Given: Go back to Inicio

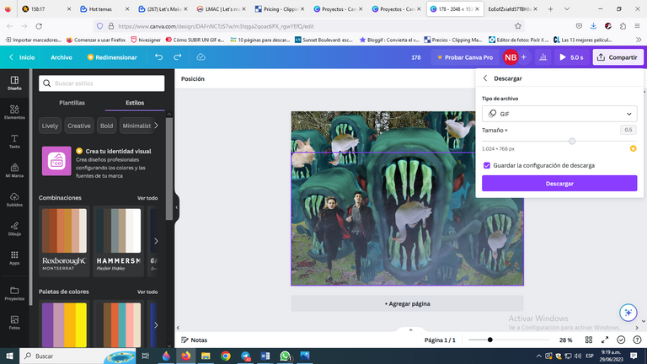Looking at the screenshot, I should [x=22, y=57].
